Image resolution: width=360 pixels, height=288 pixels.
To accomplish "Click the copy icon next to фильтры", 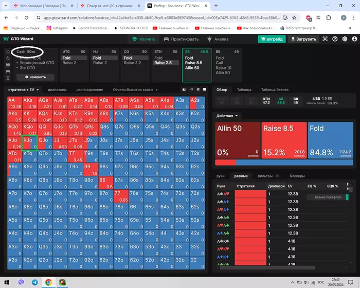I will click(277, 176).
